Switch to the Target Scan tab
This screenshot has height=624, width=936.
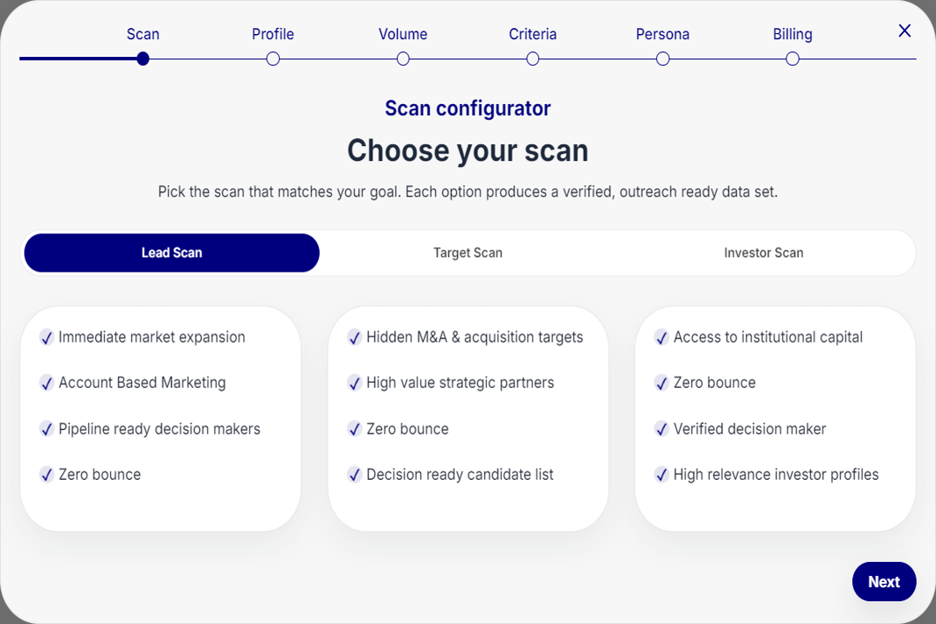point(468,253)
